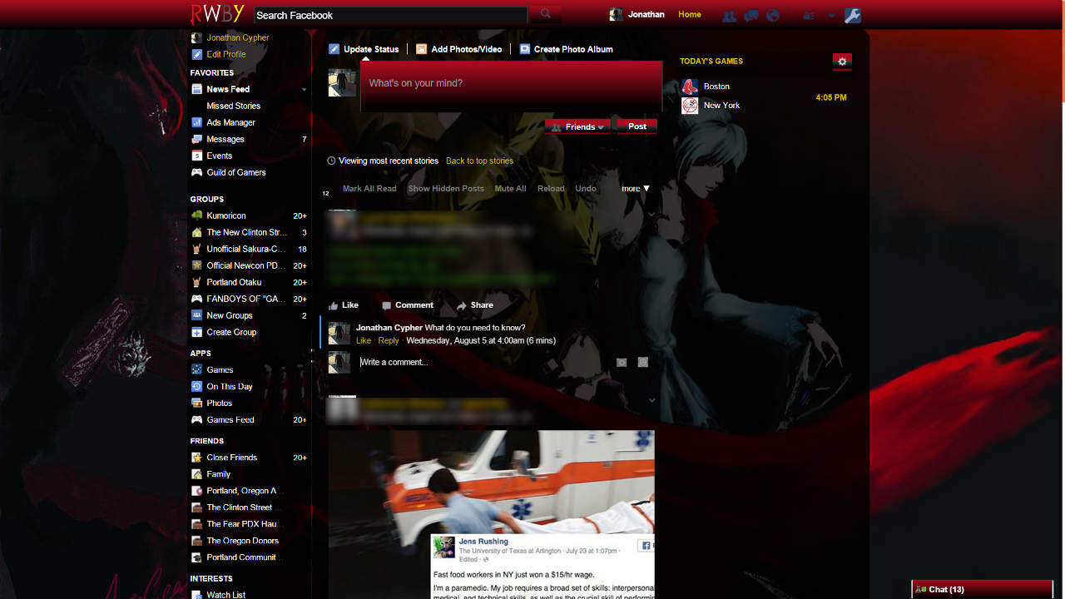
Task: Open Games Feed under Apps
Action: coord(230,420)
